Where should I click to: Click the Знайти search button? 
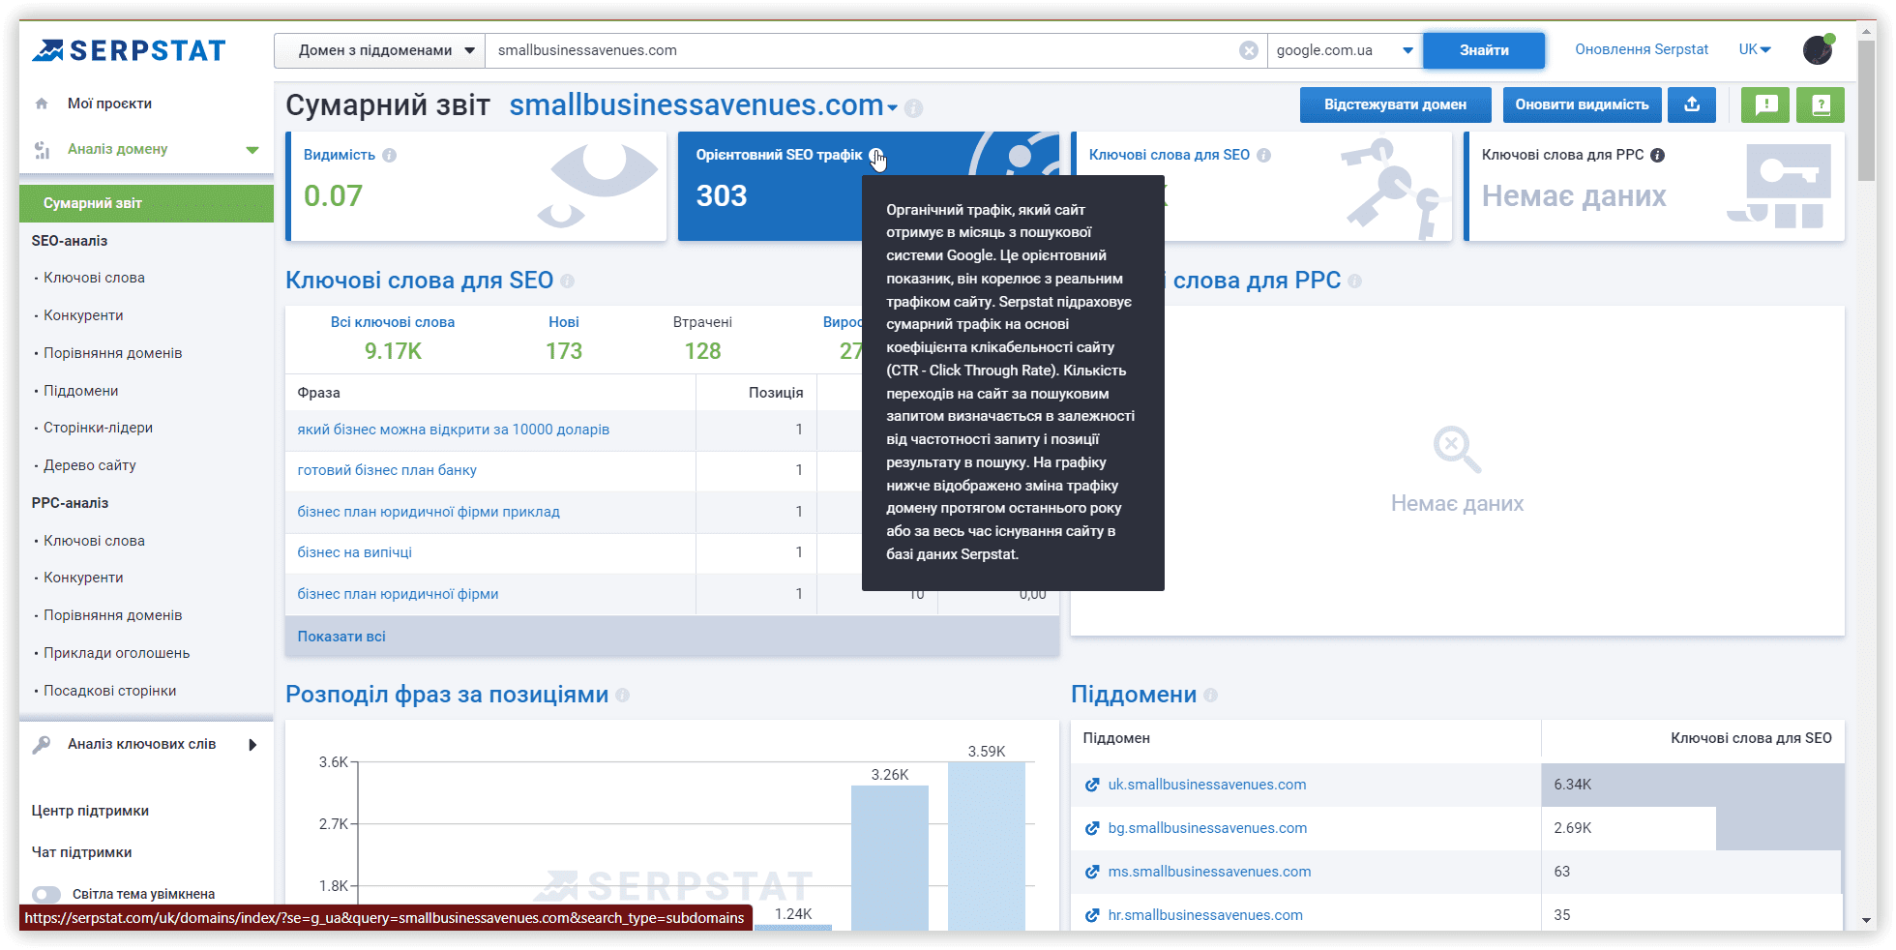pyautogui.click(x=1484, y=50)
